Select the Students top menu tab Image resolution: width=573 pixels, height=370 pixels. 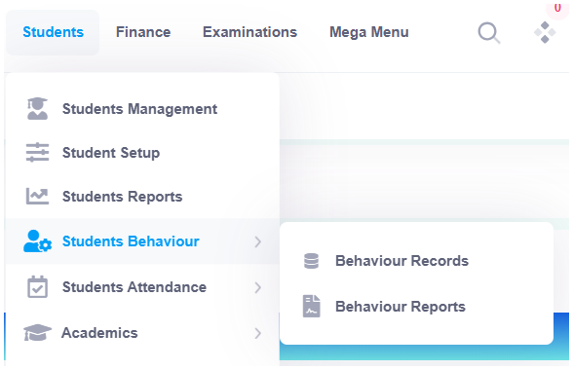coord(53,32)
